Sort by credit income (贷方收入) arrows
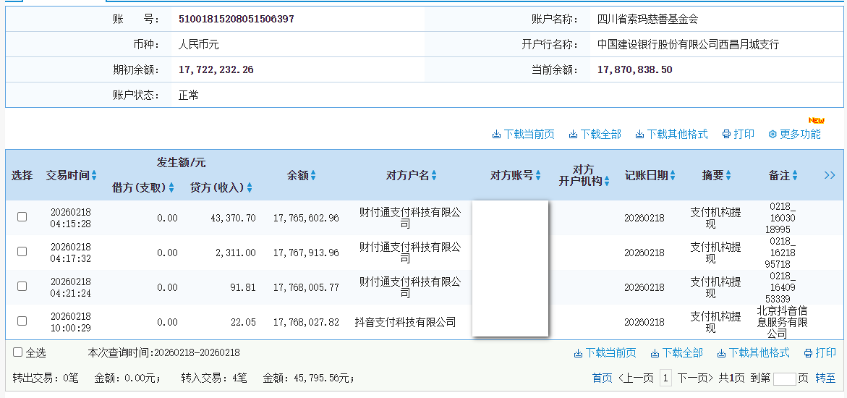Screen dimensions: 847x398 (250, 188)
